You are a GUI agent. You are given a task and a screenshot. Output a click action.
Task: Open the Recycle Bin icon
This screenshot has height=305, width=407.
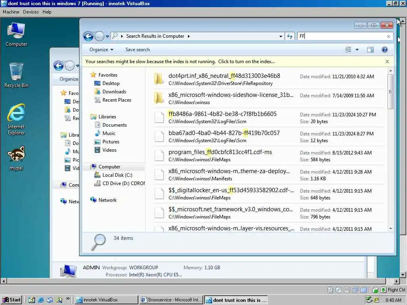[16, 75]
